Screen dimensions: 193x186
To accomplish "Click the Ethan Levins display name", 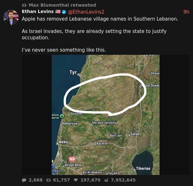I will click(x=38, y=11).
